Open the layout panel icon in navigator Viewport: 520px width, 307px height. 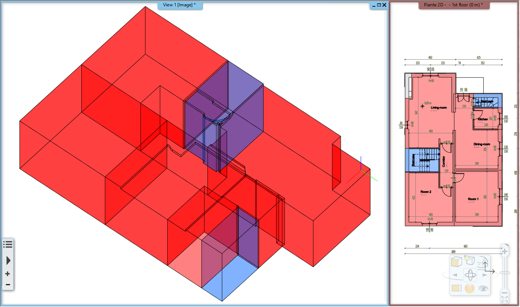(x=456, y=288)
